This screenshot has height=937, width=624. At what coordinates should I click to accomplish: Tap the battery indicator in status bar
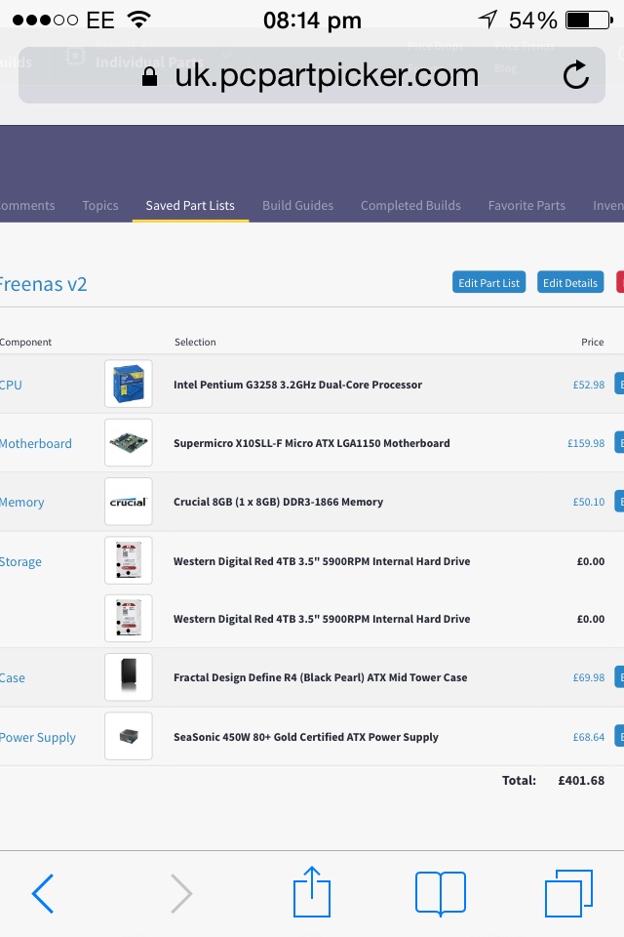pyautogui.click(x=589, y=20)
